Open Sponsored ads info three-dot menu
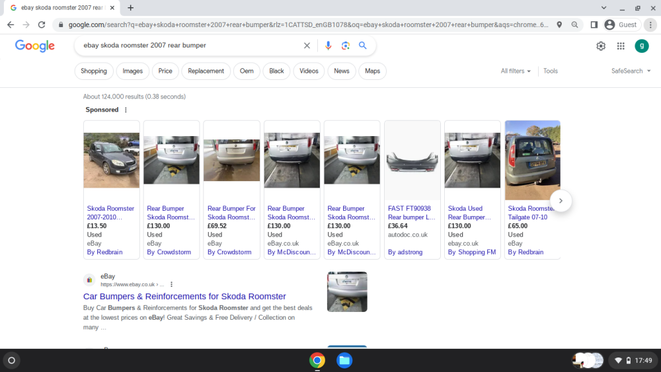The width and height of the screenshot is (661, 372). point(126,110)
